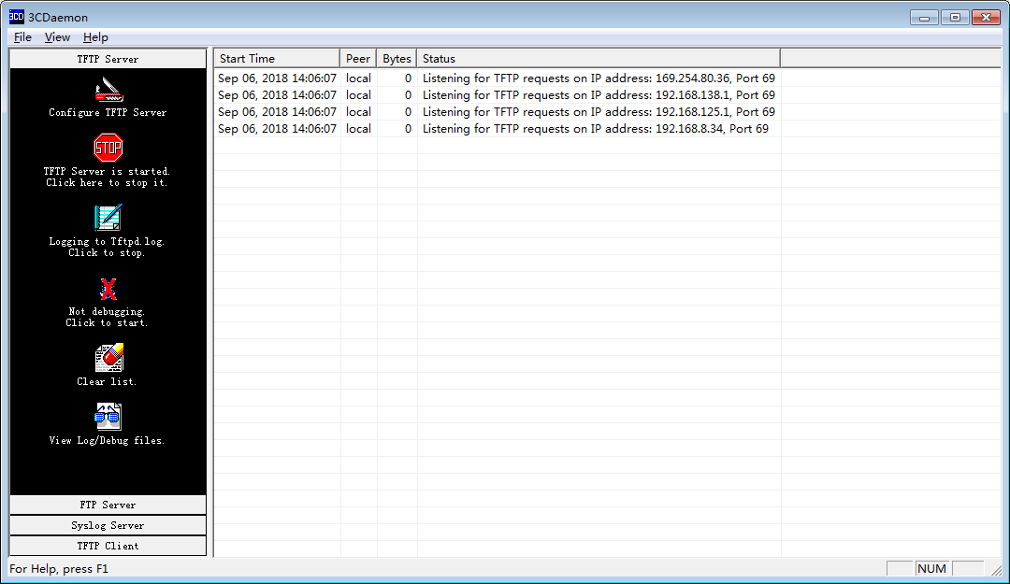
Task: Click 'View Log/Debug files.' label text
Action: pos(107,441)
